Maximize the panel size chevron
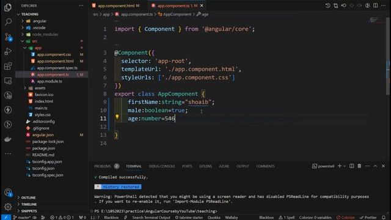Image resolution: width=391 pixels, height=220 pixels. (375, 166)
